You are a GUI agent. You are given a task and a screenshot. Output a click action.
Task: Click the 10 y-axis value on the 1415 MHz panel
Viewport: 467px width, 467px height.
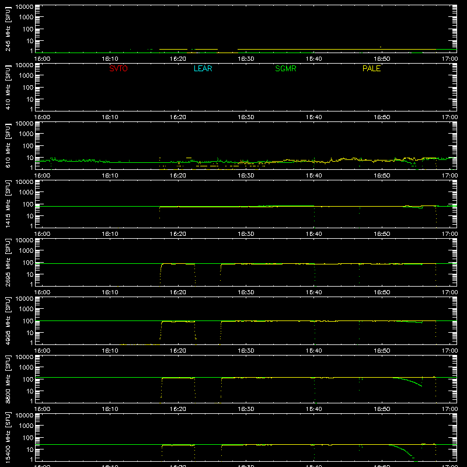[30, 216]
